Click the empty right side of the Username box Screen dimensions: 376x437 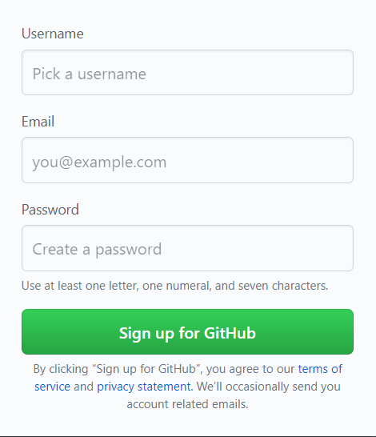tap(250, 73)
